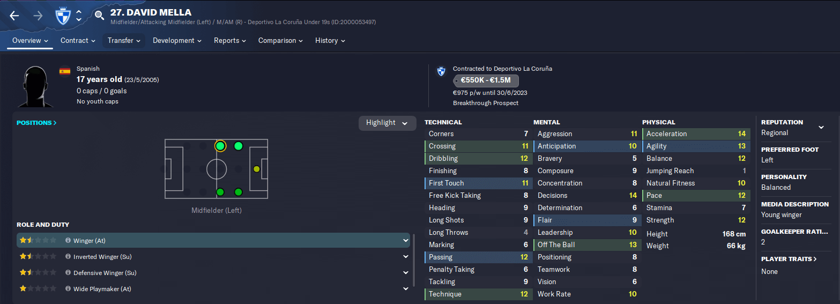Image resolution: width=840 pixels, height=304 pixels.
Task: Open the Contract menu tab
Action: click(x=78, y=41)
